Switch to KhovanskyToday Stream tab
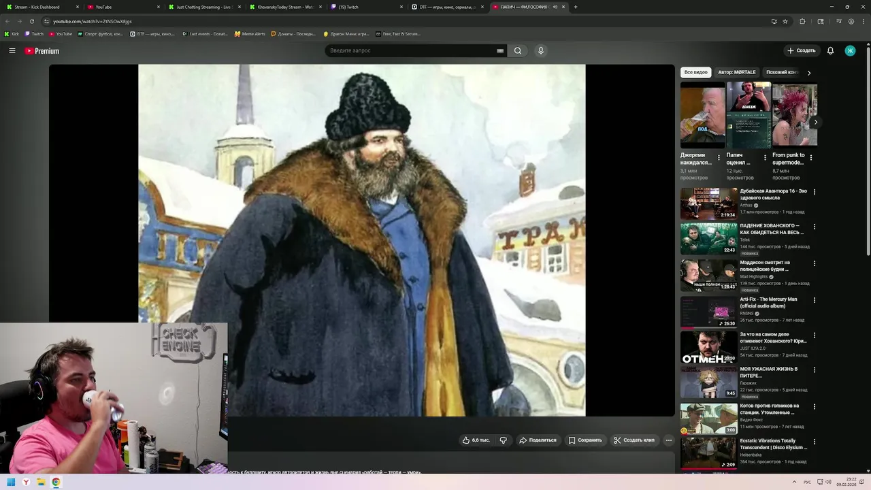The height and width of the screenshot is (490, 871). pos(284,7)
